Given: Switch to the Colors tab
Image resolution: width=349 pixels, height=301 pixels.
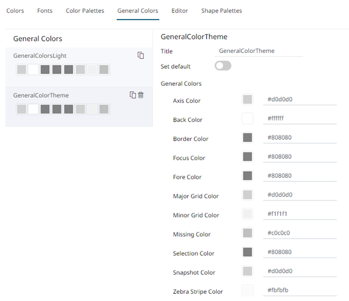Looking at the screenshot, I should tap(15, 10).
